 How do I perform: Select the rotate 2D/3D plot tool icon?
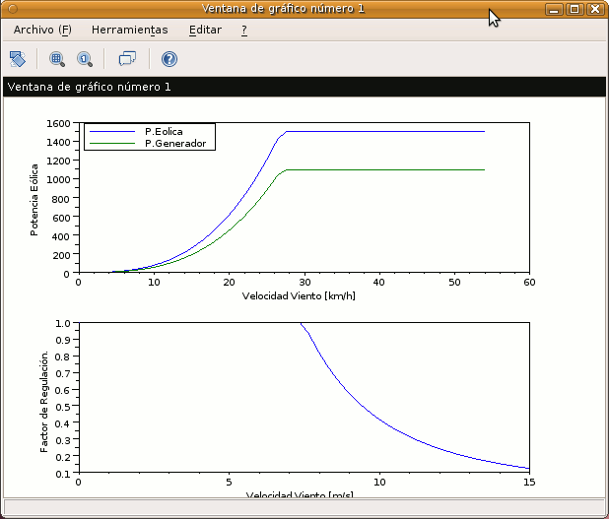click(x=18, y=59)
